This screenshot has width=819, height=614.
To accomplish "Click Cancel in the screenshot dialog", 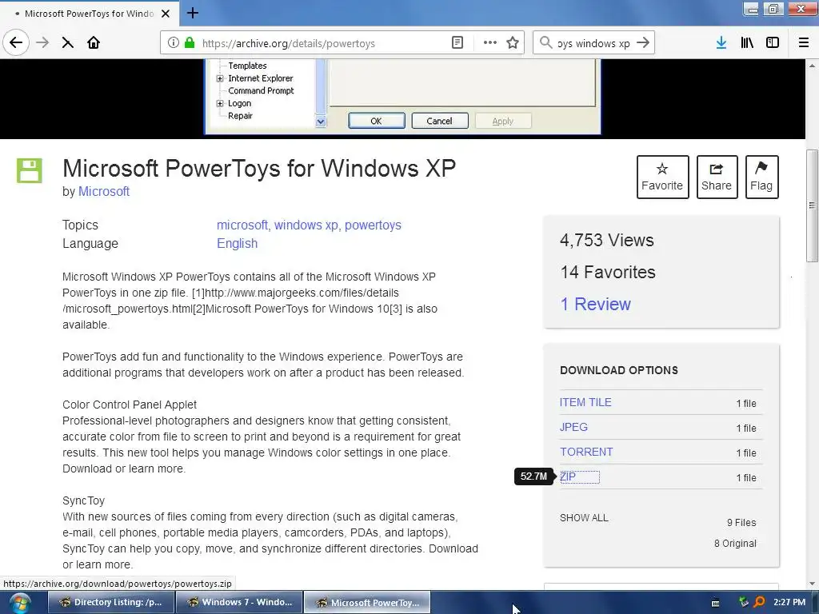I will [439, 121].
